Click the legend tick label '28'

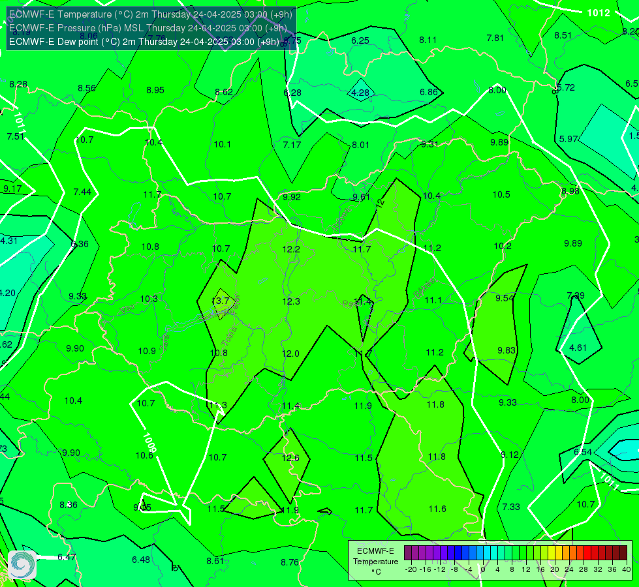coord(583,569)
